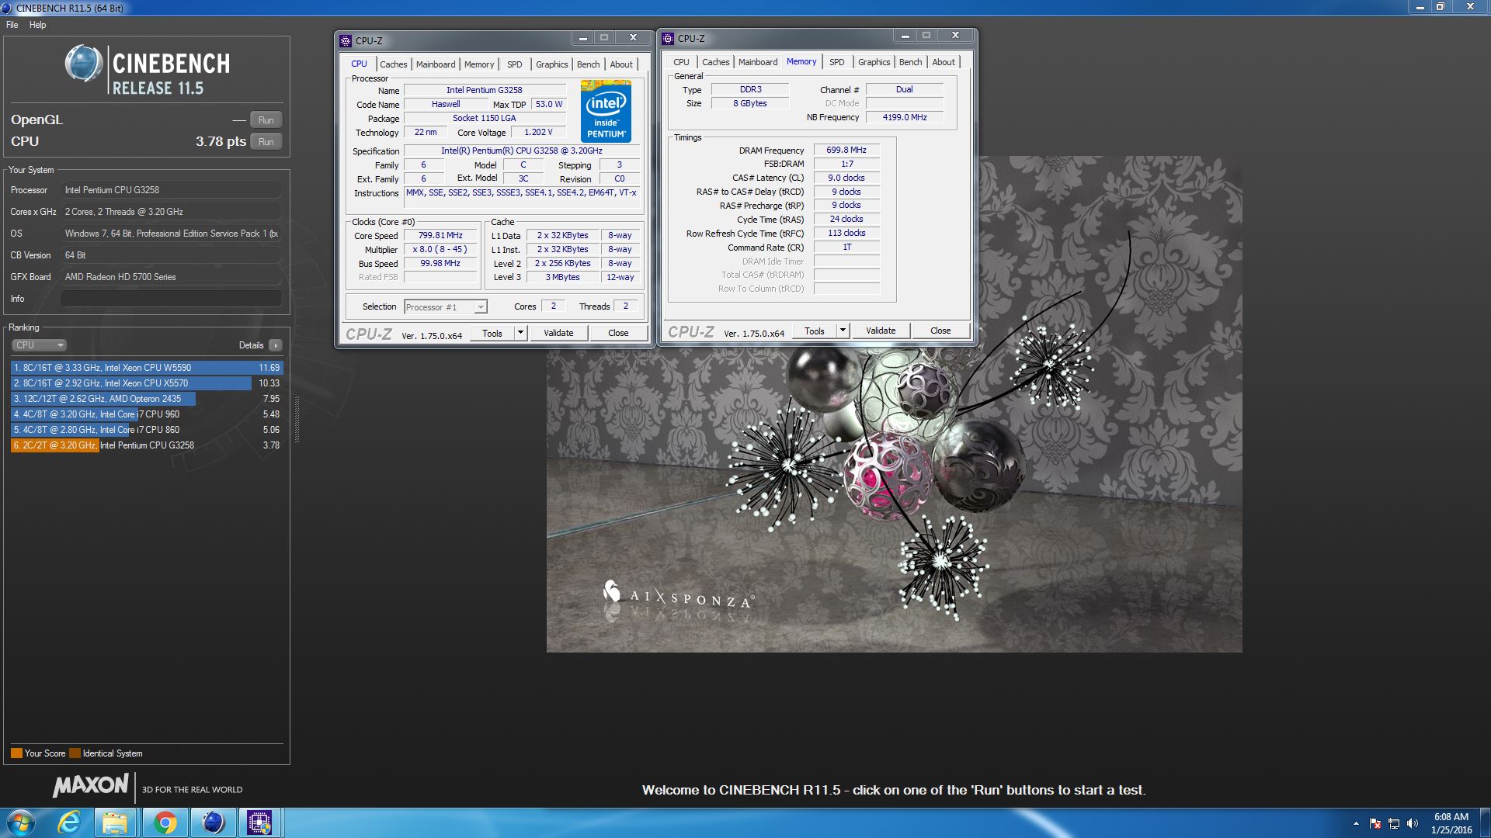1491x838 pixels.
Task: Select Xeon W5590 ranking entry
Action: 147,368
